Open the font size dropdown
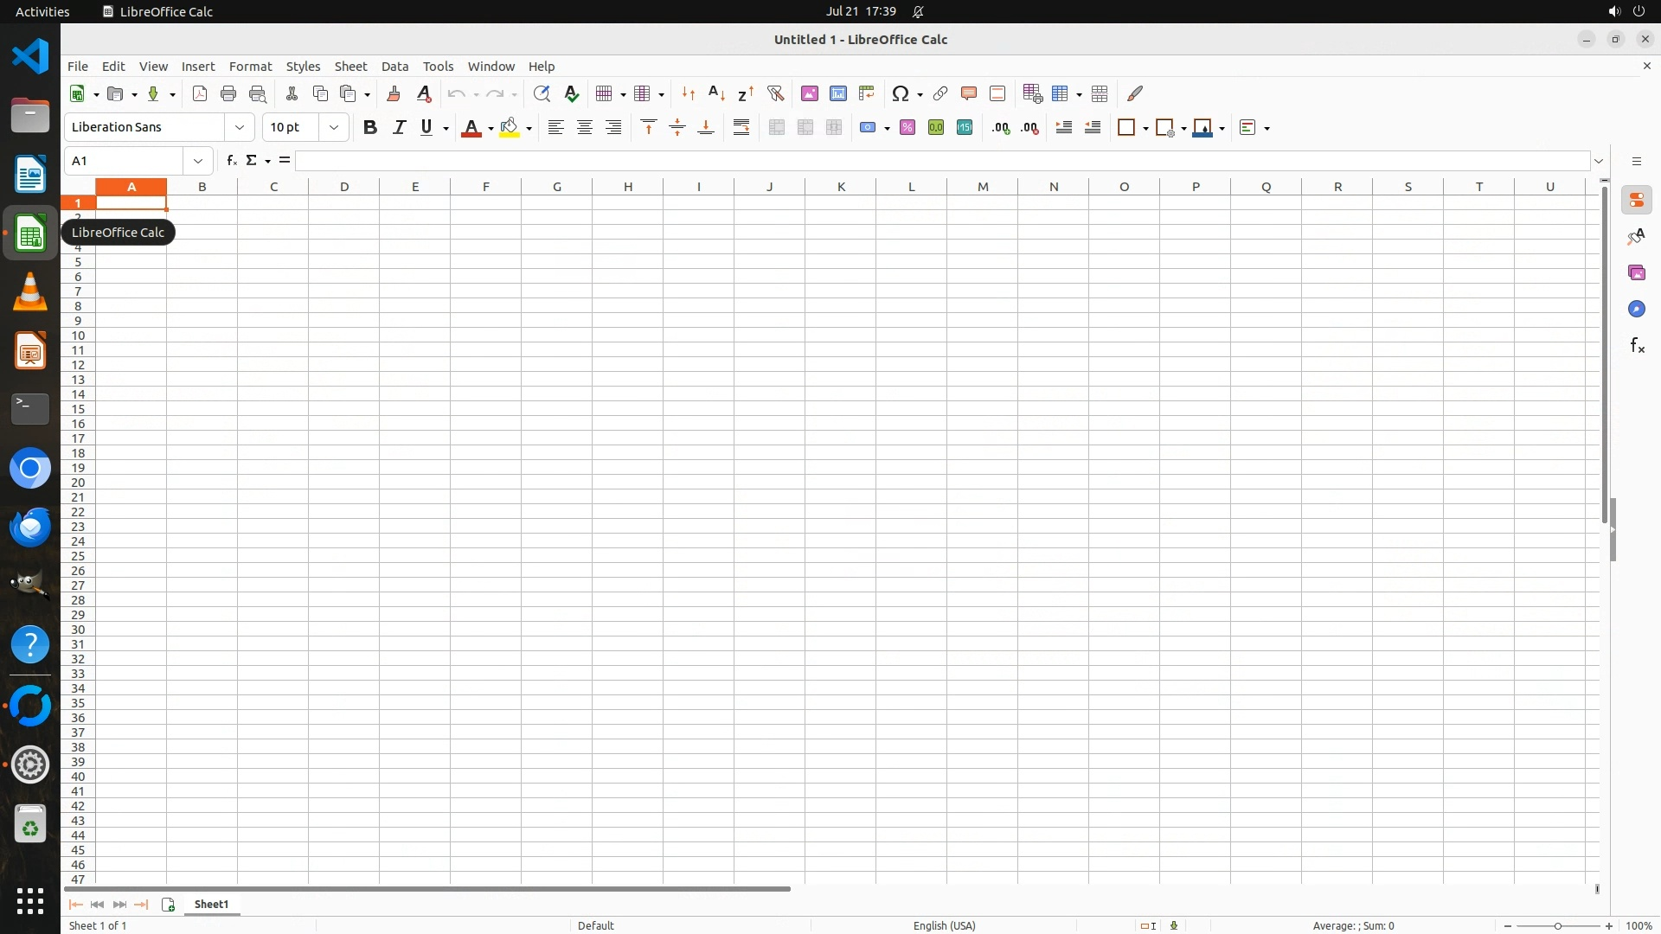Screen dimensions: 1661x934 pyautogui.click(x=333, y=128)
